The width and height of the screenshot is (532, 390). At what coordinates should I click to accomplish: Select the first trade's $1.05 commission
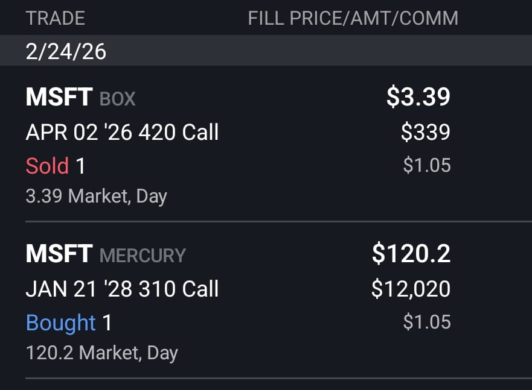coord(427,165)
